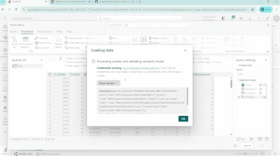Viewport: 280px width, 156px height.
Task: Close the Loading data dialog
Action: [185, 50]
